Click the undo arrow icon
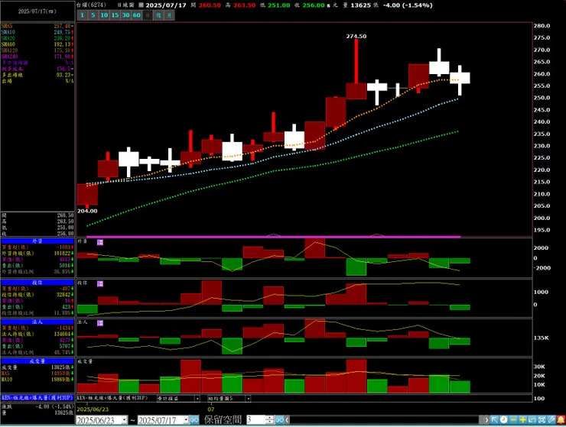Viewport: 566px width, 427px height. click(x=532, y=420)
